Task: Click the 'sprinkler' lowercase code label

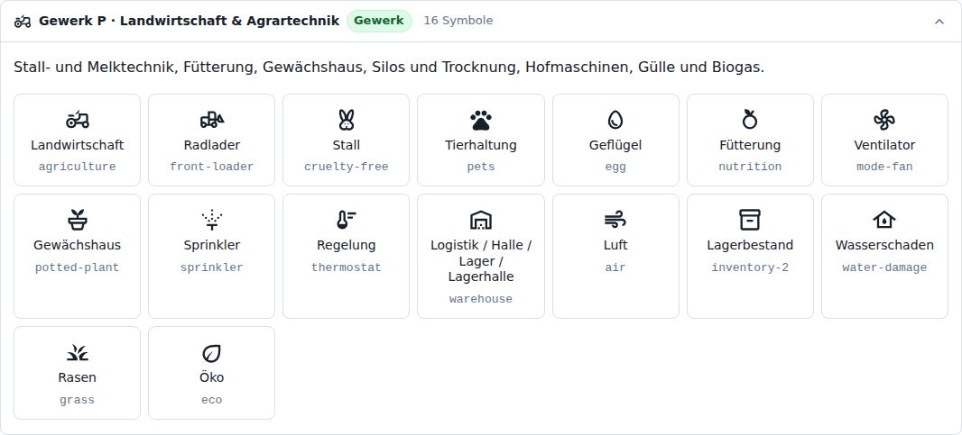Action: point(212,267)
